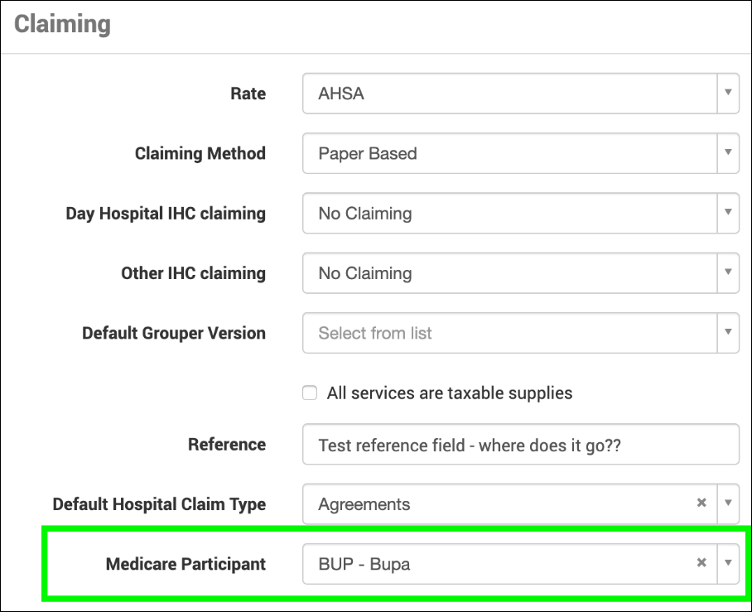
Task: Click the Medicare Participant dropdown arrow
Action: coord(728,563)
